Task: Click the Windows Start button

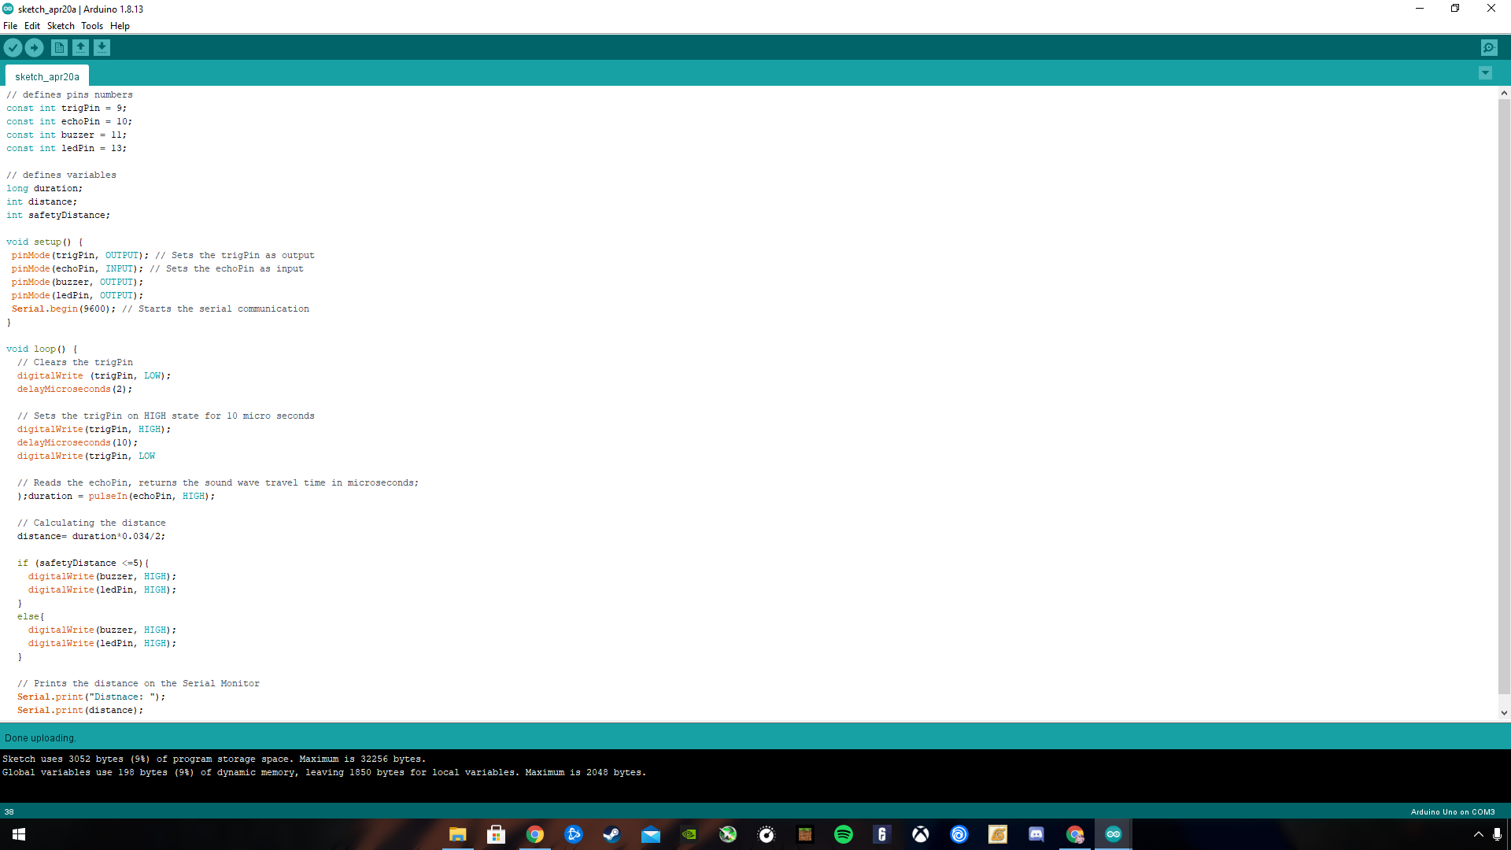Action: tap(19, 834)
